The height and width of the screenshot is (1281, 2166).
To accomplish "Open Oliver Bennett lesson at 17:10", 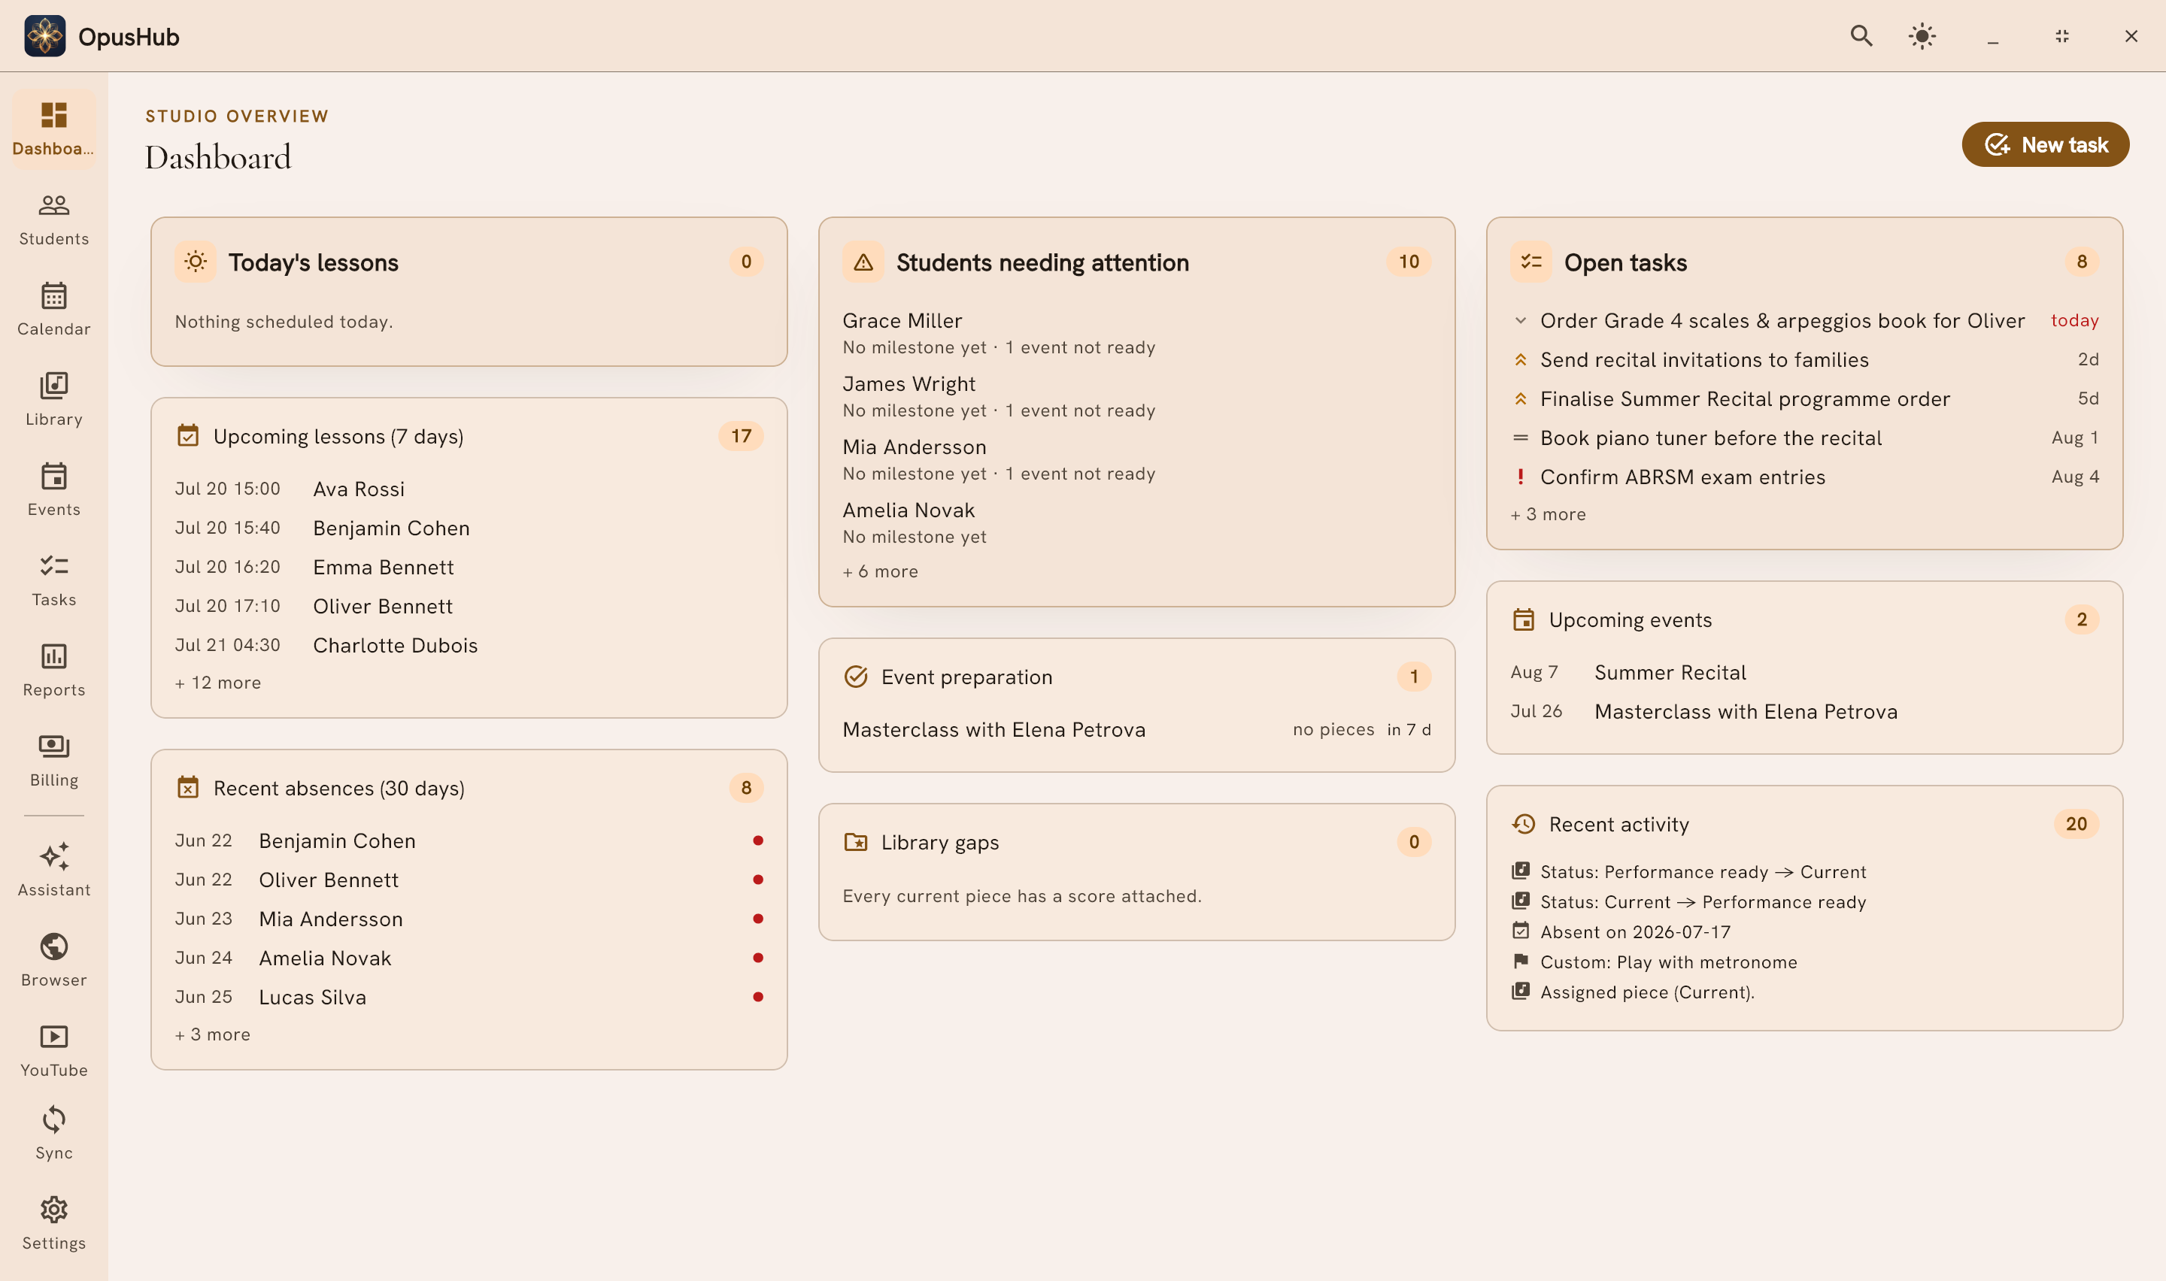I will [469, 606].
